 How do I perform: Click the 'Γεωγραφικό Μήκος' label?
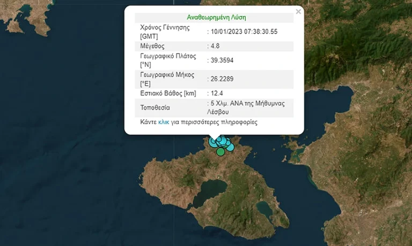click(167, 75)
